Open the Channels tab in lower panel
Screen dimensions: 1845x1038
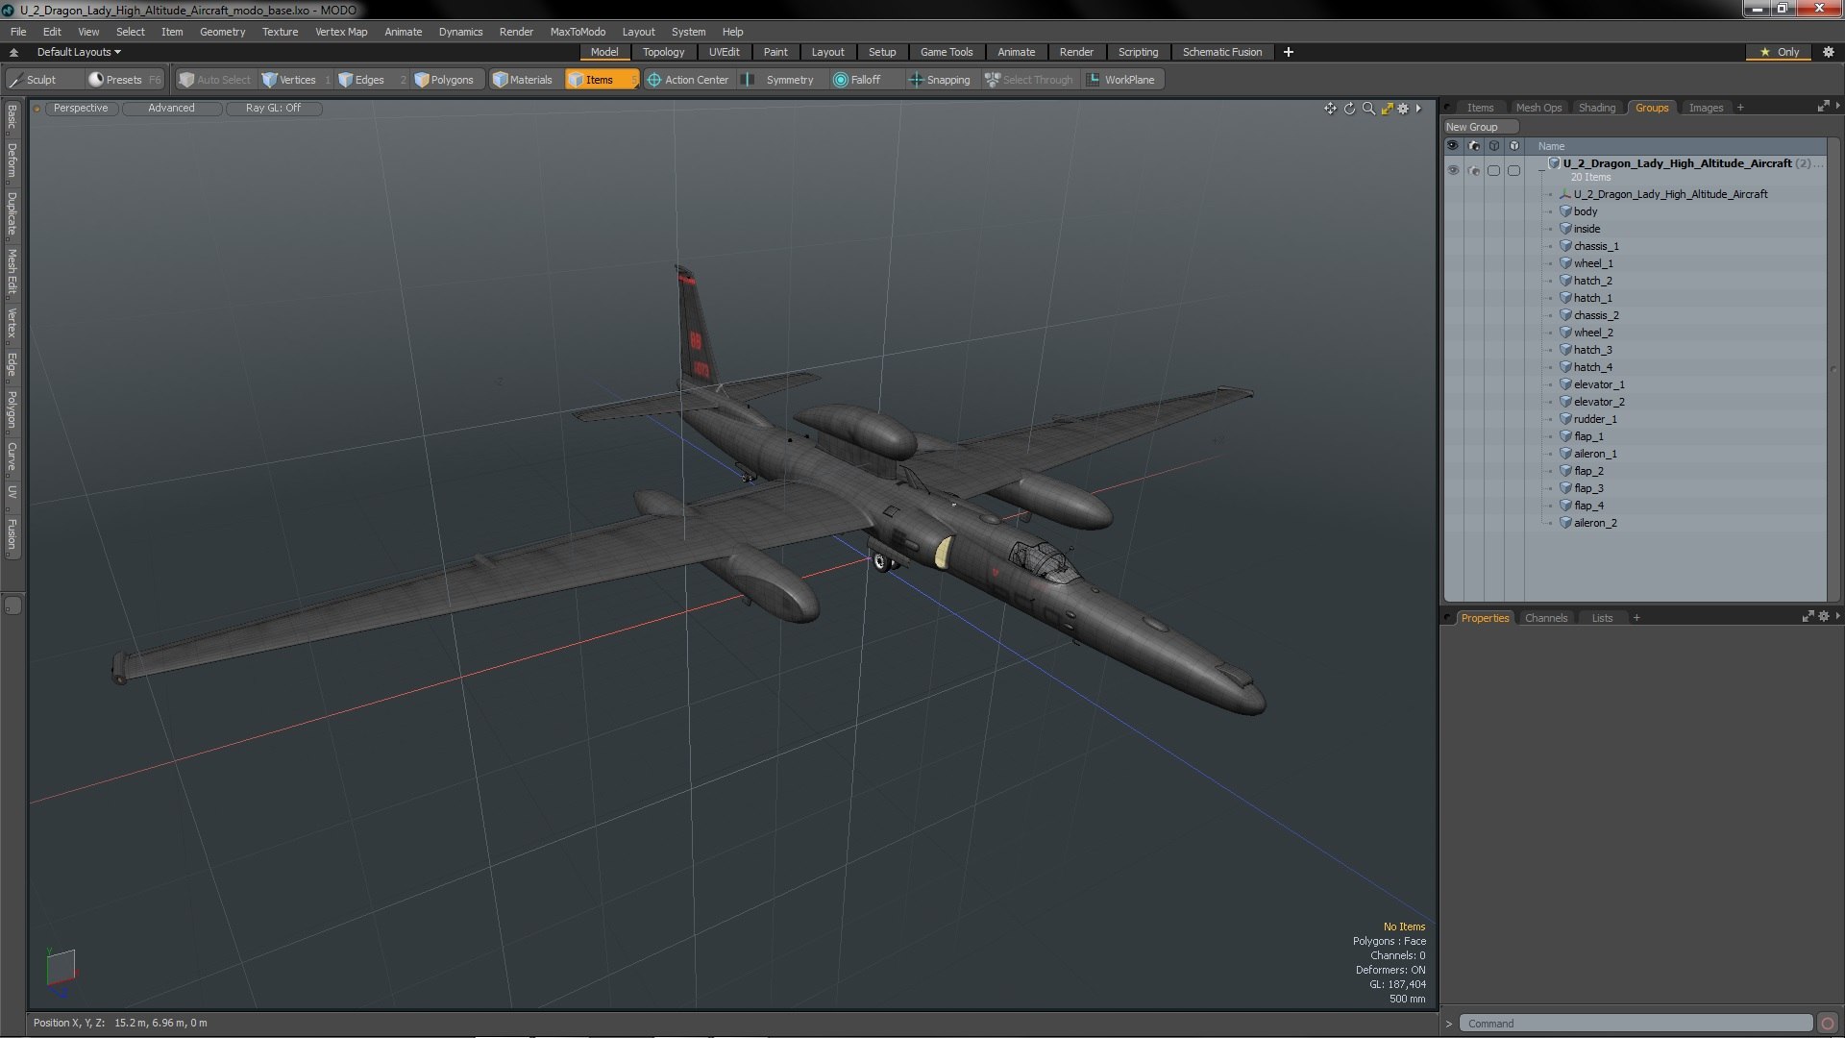click(x=1545, y=618)
